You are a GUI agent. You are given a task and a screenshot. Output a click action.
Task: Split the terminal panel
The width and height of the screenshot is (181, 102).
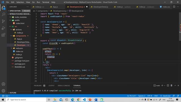point(168,86)
